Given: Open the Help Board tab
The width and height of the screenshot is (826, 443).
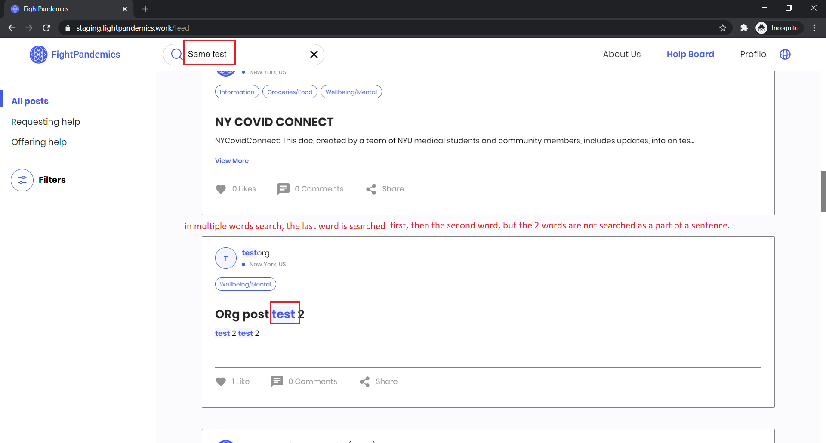Looking at the screenshot, I should click(x=690, y=54).
